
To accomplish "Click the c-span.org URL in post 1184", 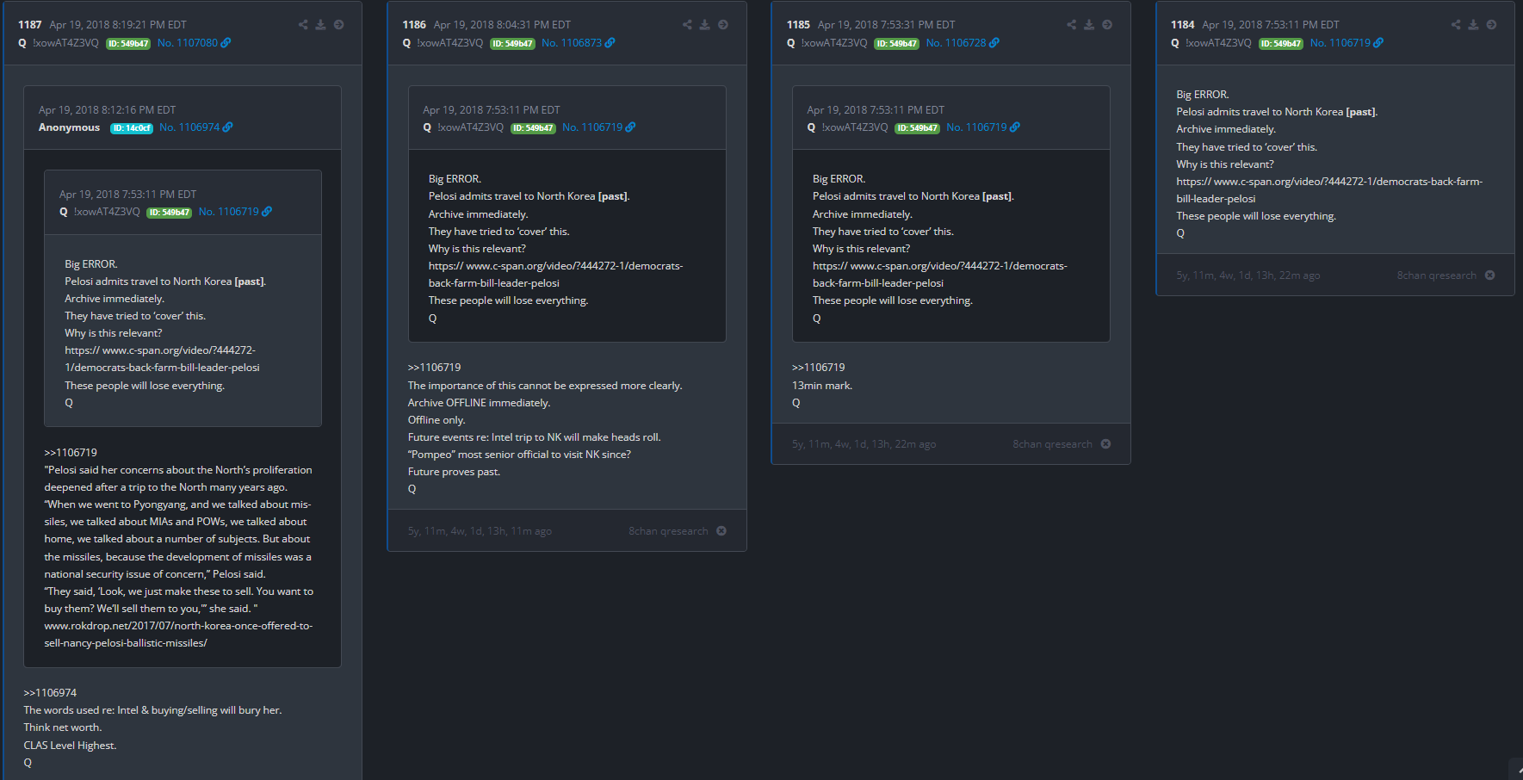I will tap(1329, 190).
